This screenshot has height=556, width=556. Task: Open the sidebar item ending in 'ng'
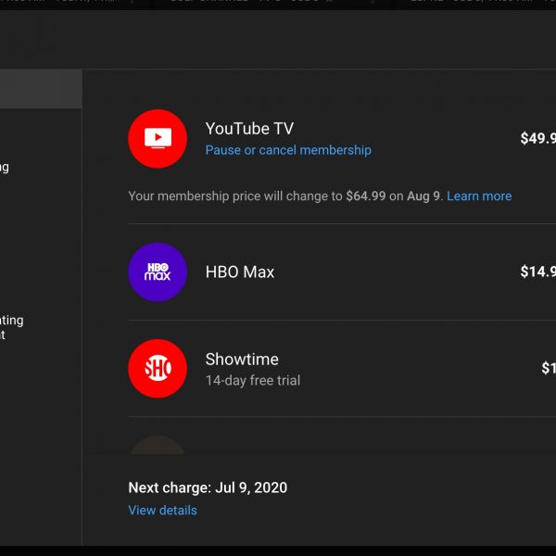coord(5,167)
